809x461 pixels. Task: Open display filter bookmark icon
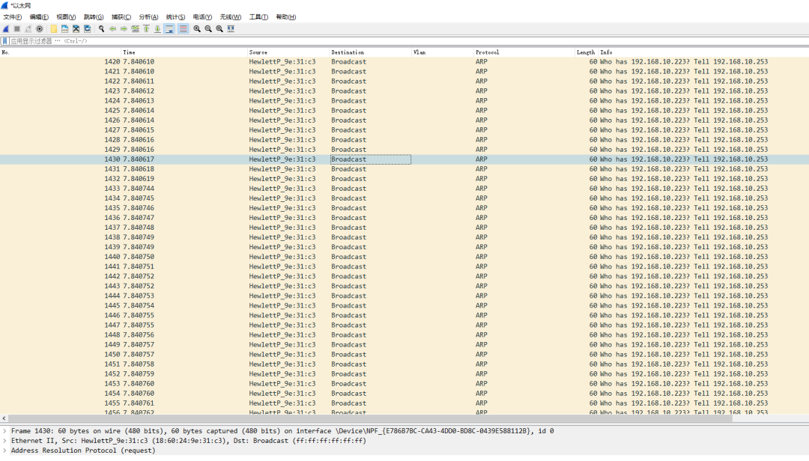click(5, 40)
